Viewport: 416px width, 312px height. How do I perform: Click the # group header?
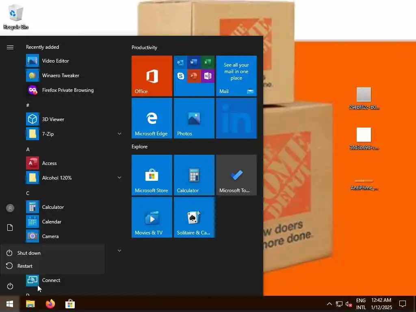coord(28,106)
